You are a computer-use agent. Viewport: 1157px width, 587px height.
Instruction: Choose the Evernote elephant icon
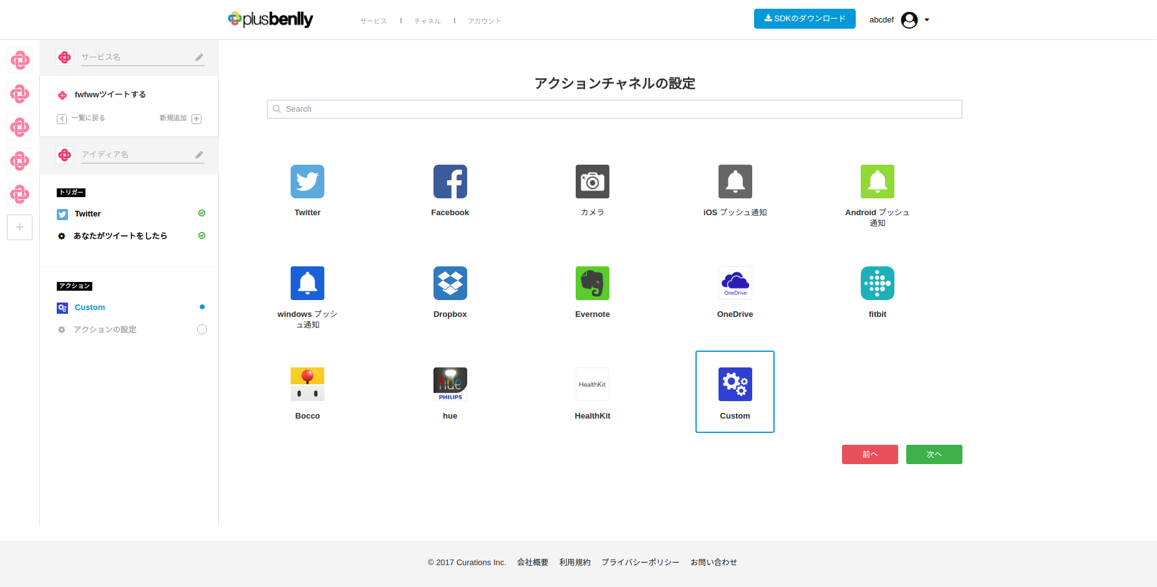pos(593,283)
